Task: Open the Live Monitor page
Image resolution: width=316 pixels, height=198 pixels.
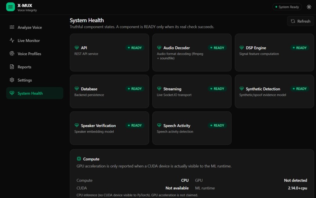Action: (x=35, y=40)
